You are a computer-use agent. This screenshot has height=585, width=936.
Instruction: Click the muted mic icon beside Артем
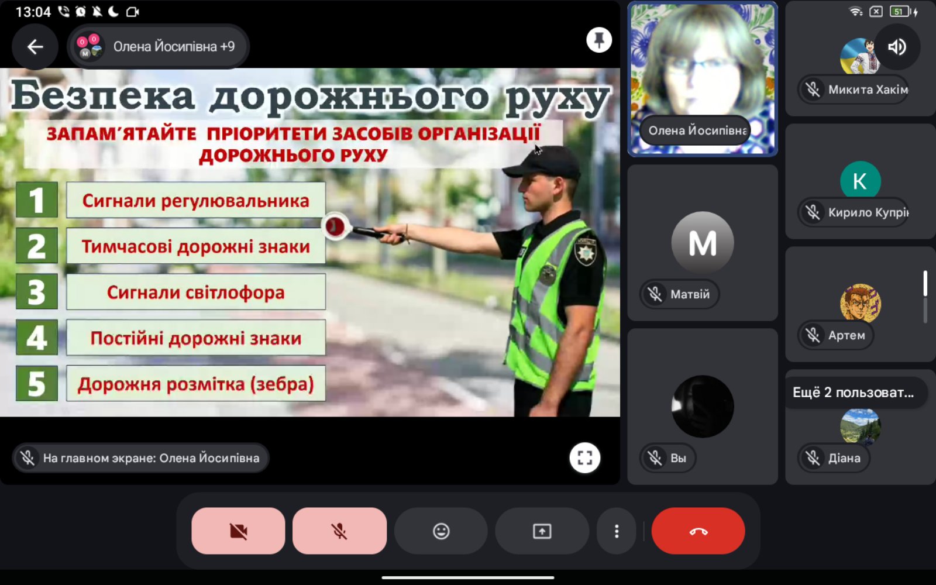pos(813,335)
